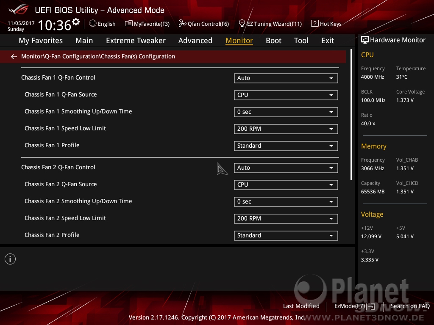The height and width of the screenshot is (325, 434).
Task: Click the MyFavorite list icon
Action: (129, 24)
